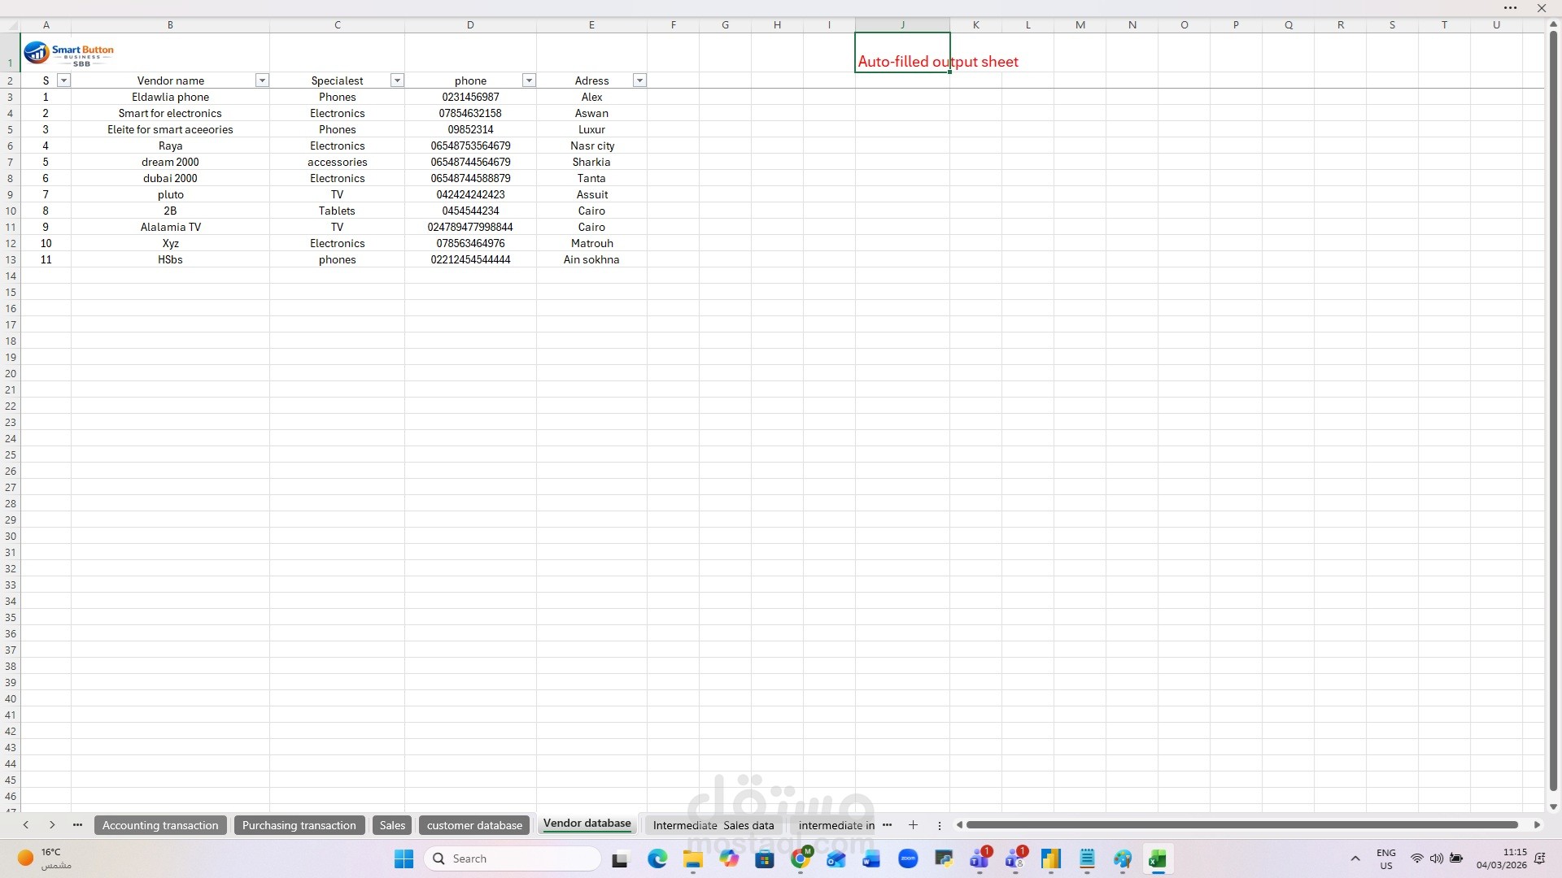Click the Smart Button Business logo
1562x878 pixels.
click(x=69, y=54)
